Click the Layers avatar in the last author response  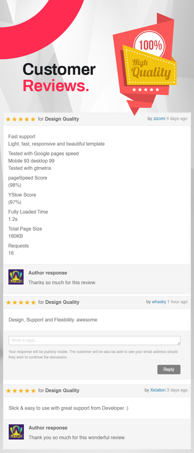pos(16,432)
